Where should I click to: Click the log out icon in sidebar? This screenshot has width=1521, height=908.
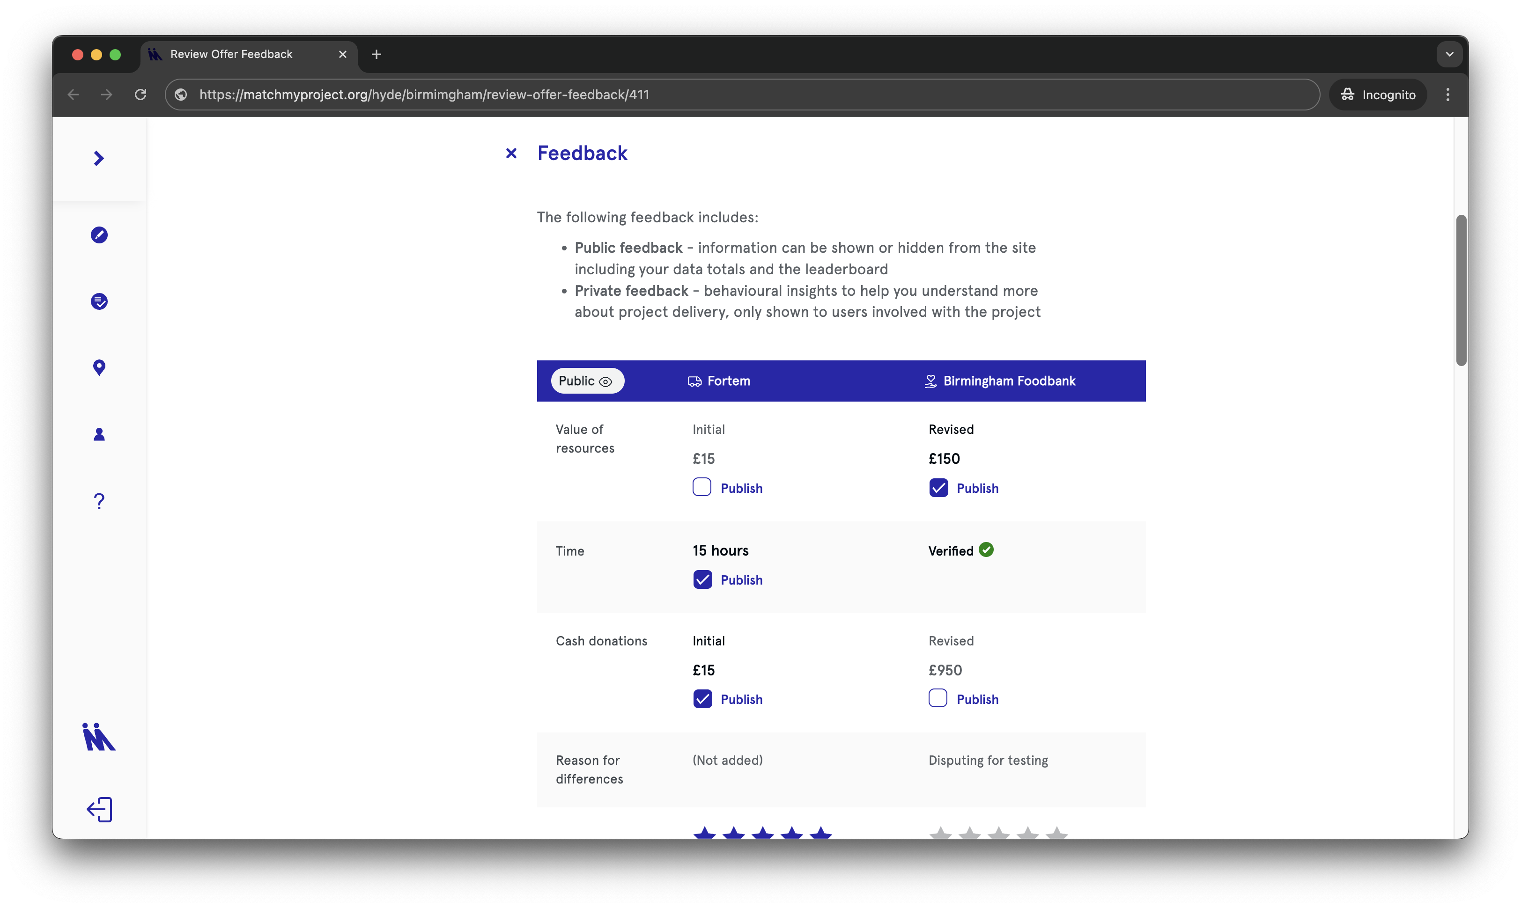(x=99, y=810)
